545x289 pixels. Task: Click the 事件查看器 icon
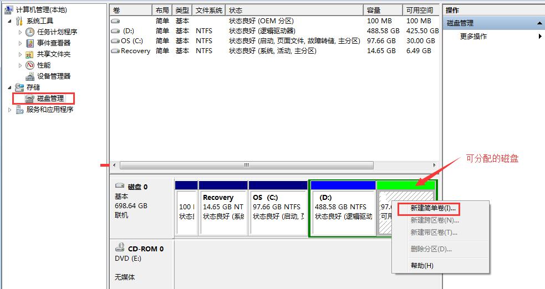click(x=30, y=43)
